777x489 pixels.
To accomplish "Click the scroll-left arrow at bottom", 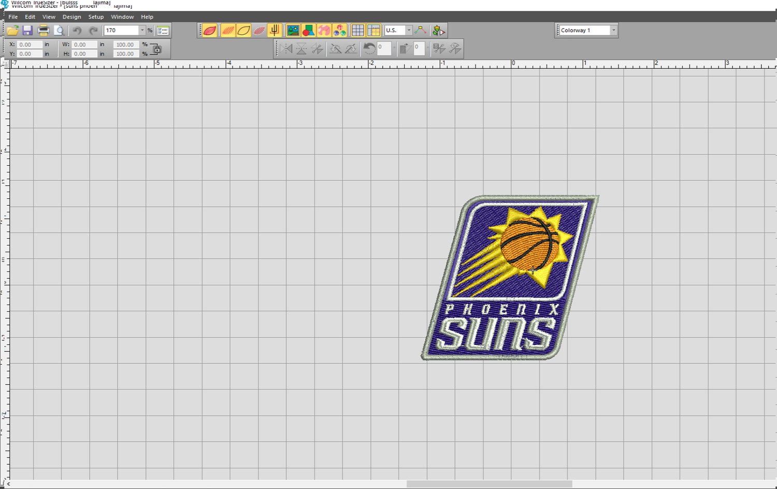I will (x=8, y=484).
